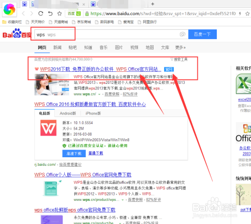Open the 阿里旅行 bookmark
Screen dimensions: 251x224
coord(147,22)
